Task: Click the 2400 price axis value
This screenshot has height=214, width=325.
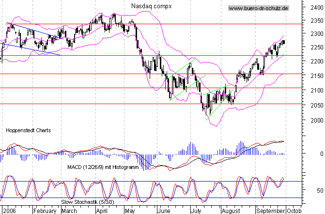Action: (x=317, y=8)
